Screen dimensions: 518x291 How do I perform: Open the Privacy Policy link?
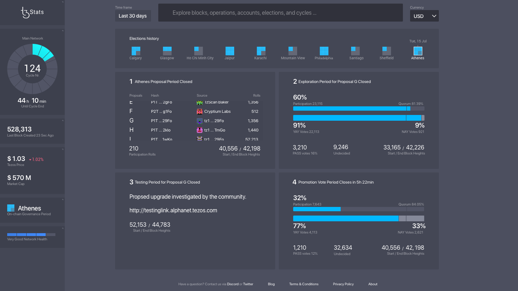pos(343,284)
